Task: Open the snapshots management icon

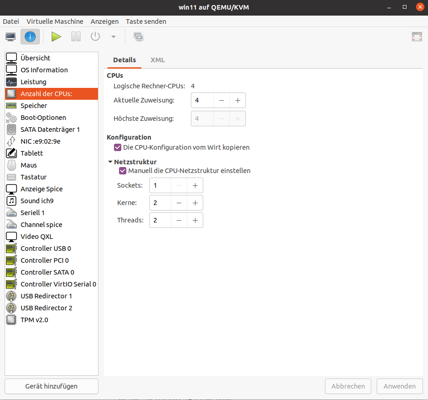Action: click(138, 37)
